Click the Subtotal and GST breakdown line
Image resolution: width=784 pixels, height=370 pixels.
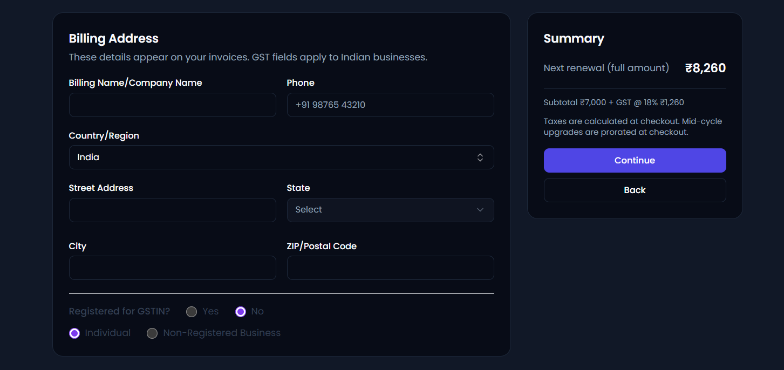click(x=614, y=102)
